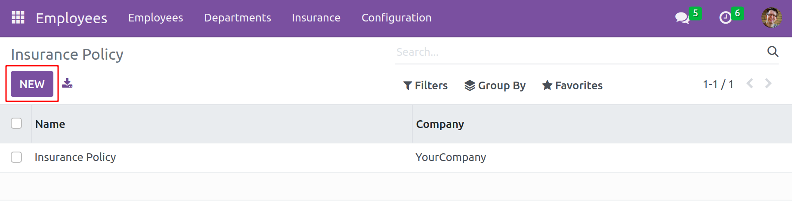Click the user profile avatar
792x219 pixels.
(771, 18)
